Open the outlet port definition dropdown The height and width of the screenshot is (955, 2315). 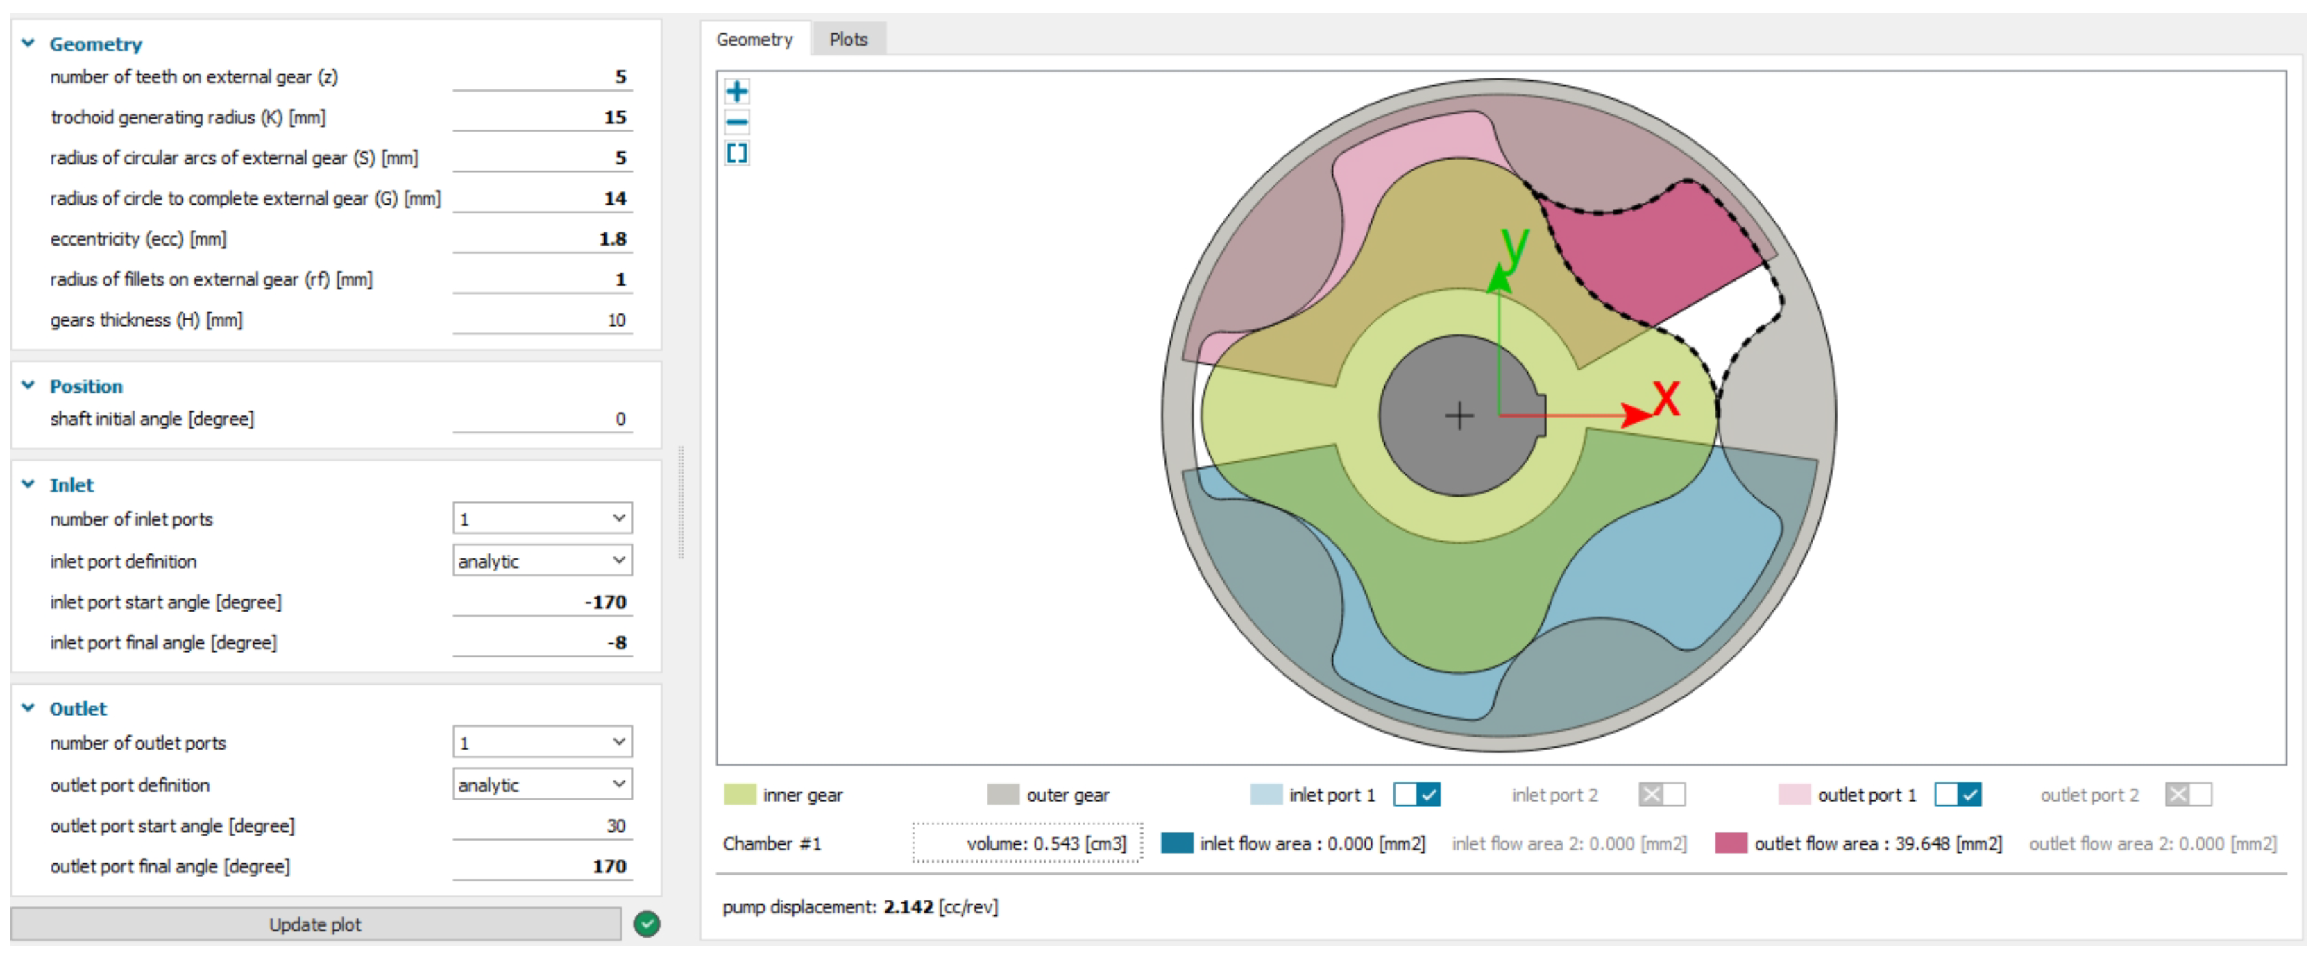(x=542, y=784)
